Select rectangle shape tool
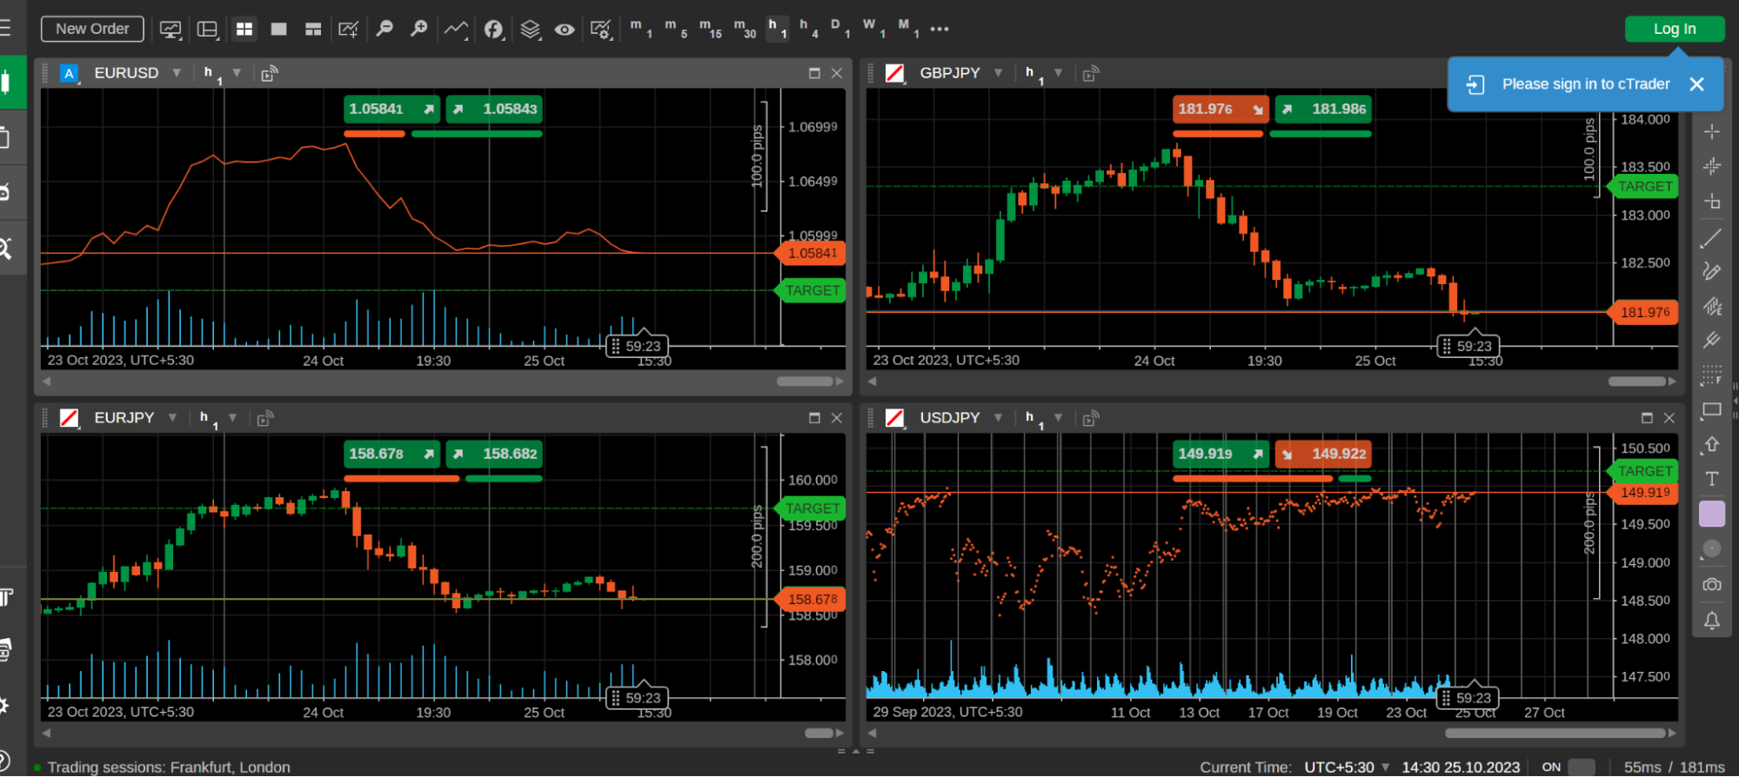The image size is (1739, 777). (1711, 410)
